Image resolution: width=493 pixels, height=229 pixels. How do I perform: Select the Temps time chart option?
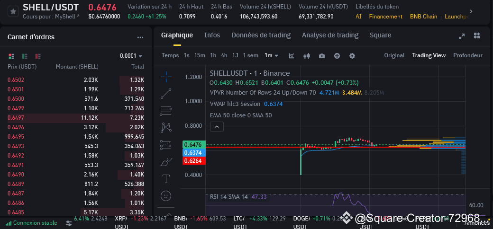[x=170, y=55]
